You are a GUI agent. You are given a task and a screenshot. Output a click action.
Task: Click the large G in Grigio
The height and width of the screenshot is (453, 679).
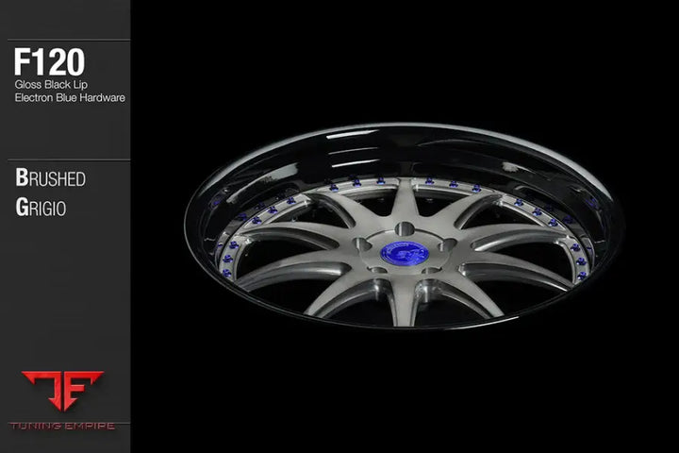coord(21,208)
